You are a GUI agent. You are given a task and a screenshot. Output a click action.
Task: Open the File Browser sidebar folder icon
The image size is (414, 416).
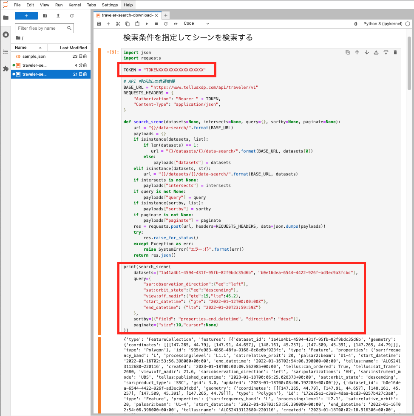point(6,18)
